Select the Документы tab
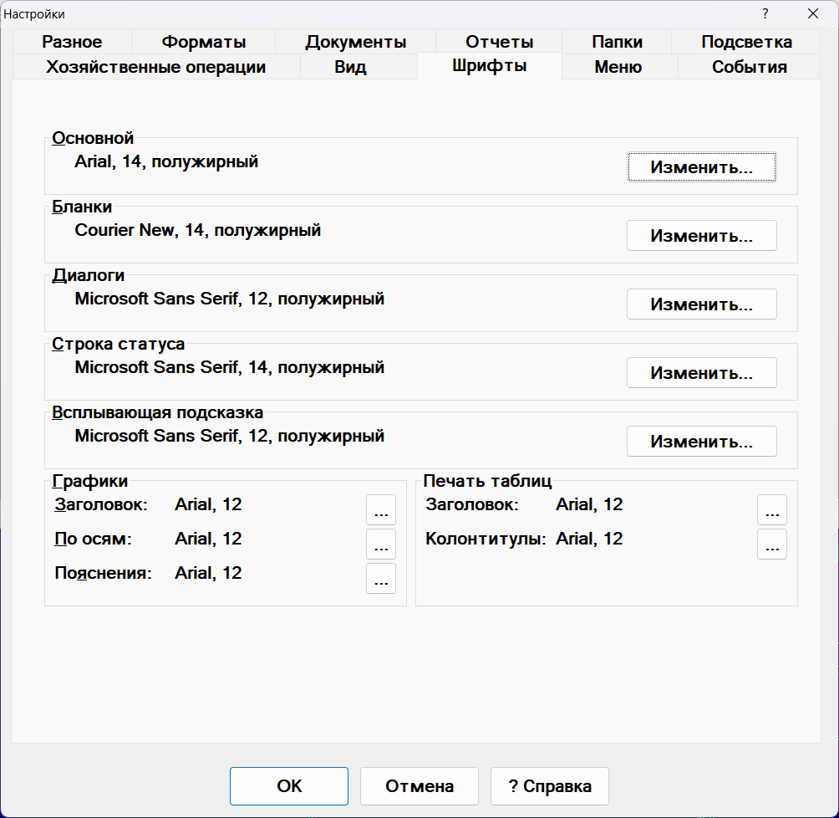839x818 pixels. point(354,41)
